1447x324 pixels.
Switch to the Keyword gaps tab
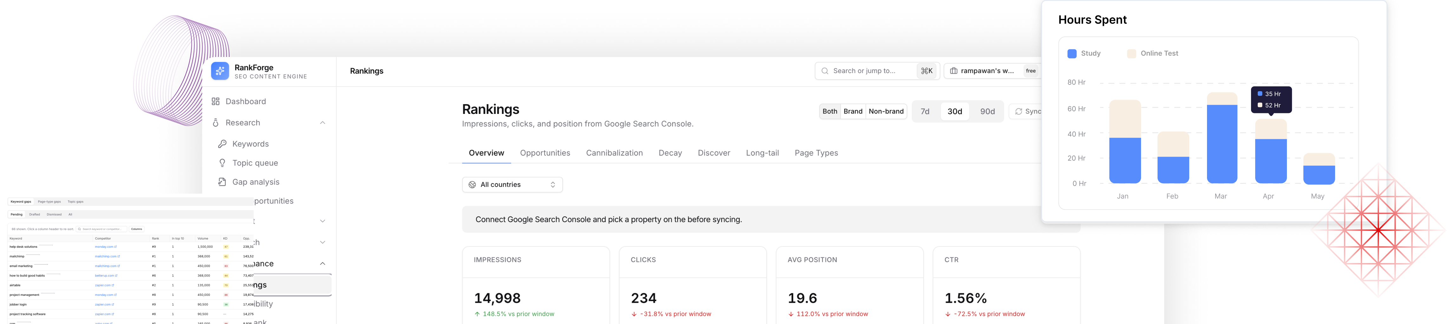pyautogui.click(x=21, y=202)
